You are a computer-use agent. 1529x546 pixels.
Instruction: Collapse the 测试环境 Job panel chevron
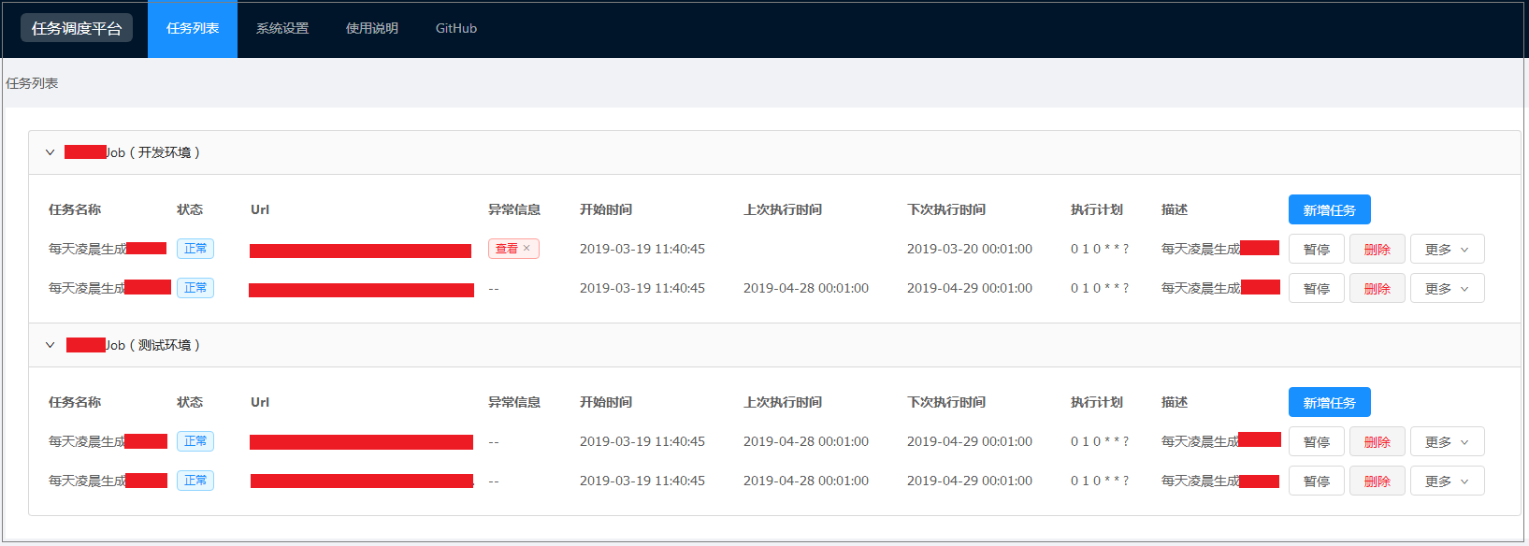coord(50,345)
